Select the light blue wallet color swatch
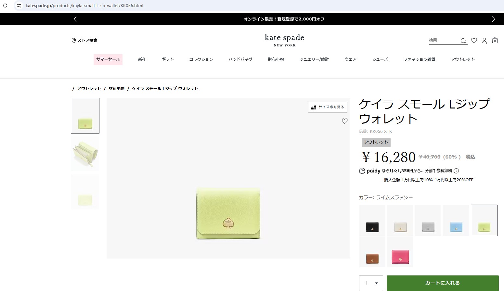This screenshot has width=504, height=292. coord(456,221)
